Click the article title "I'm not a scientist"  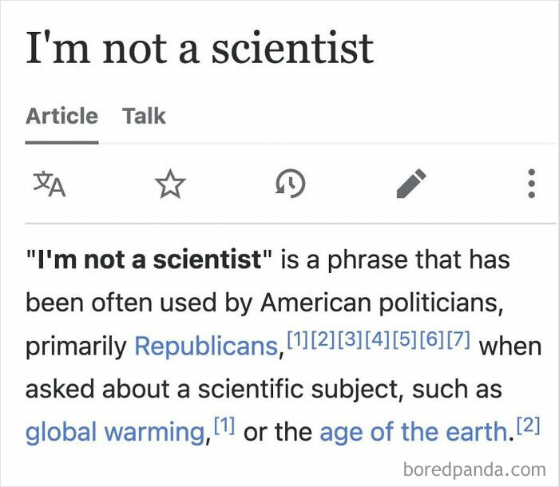[200, 48]
